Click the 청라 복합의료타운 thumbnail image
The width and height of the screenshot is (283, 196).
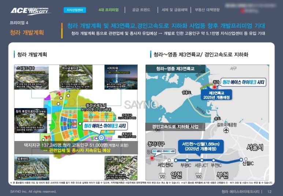31,121
